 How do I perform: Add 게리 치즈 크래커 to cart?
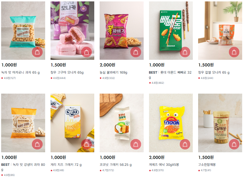[x=86, y=144]
